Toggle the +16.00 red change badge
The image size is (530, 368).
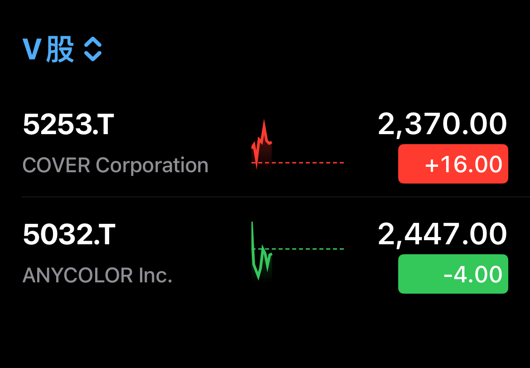pos(453,164)
